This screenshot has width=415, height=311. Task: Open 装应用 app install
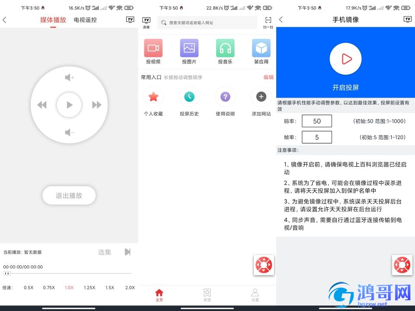coord(261,51)
